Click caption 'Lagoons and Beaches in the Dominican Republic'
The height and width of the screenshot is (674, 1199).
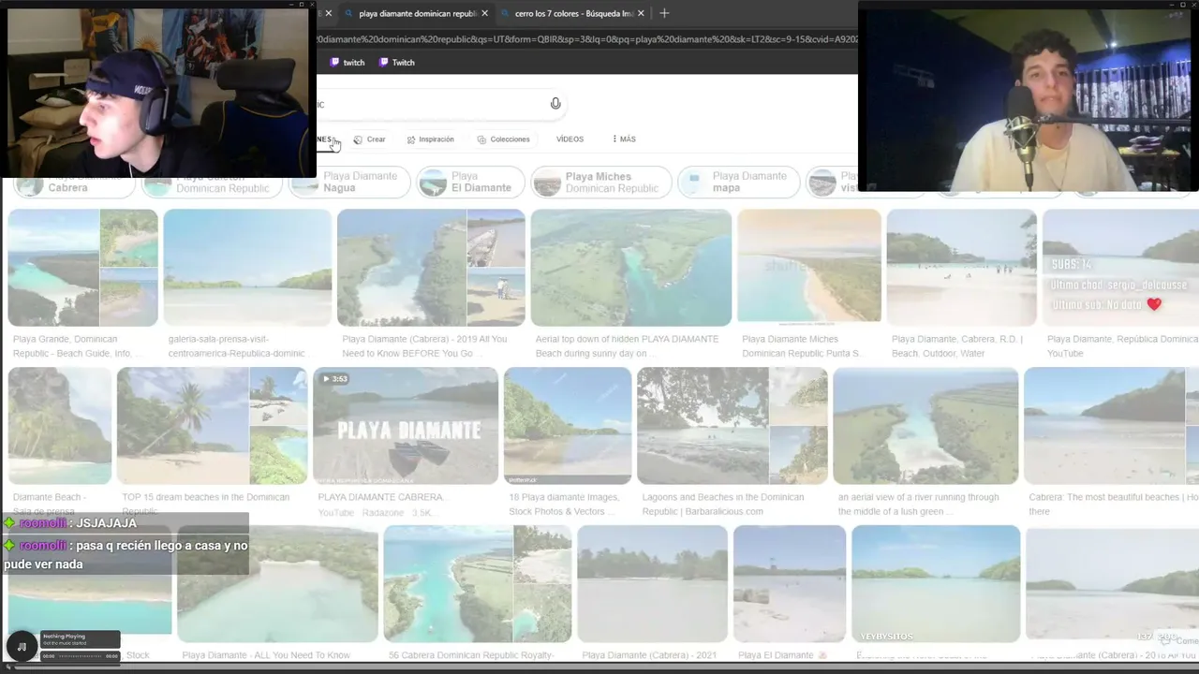[x=723, y=505]
